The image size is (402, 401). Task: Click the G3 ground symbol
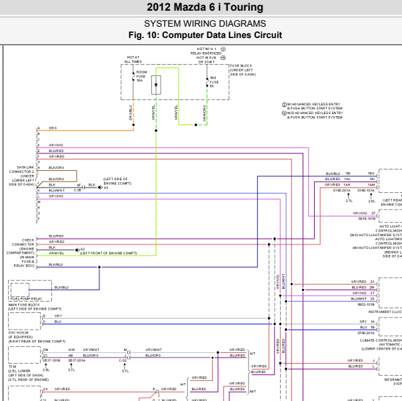100,187
